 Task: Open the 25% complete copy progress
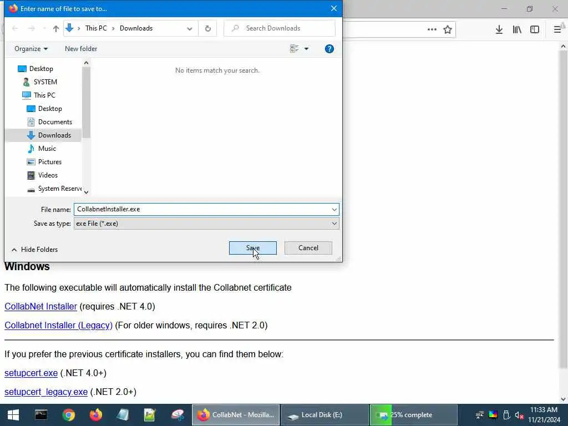coord(414,415)
